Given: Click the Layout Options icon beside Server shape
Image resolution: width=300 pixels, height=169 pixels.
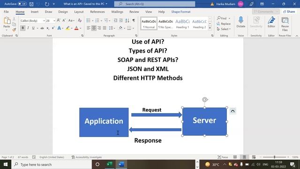Looking at the screenshot, I should [232, 111].
